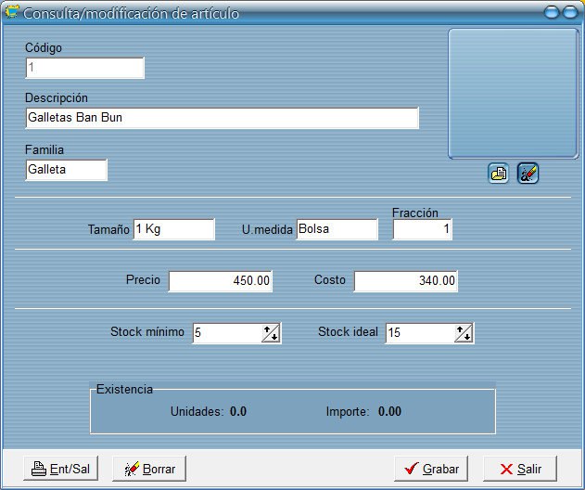This screenshot has width=585, height=490.
Task: Click the Stock ideal value 15
Action: point(420,333)
